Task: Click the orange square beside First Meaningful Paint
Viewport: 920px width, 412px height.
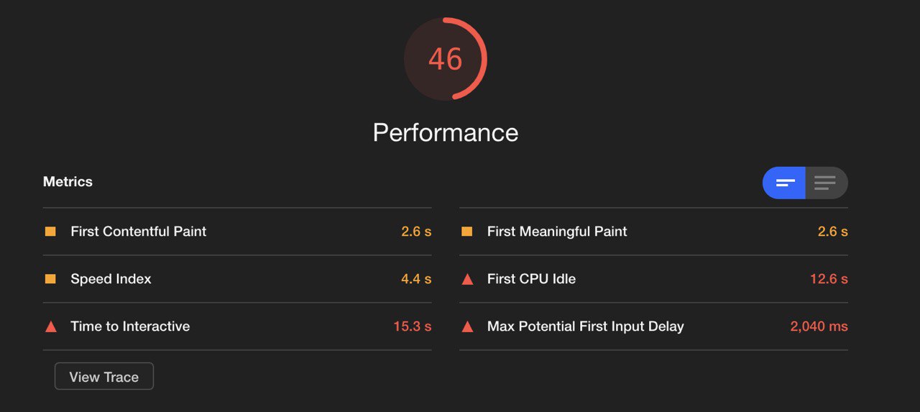Action: [467, 232]
